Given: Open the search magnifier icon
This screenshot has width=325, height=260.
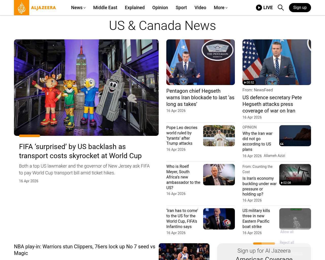Looking at the screenshot, I should pos(281,8).
